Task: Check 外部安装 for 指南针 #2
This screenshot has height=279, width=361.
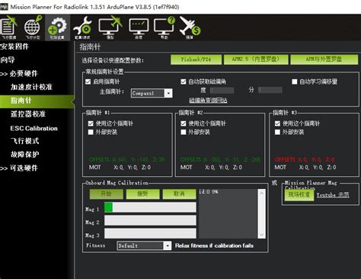Action: [x=184, y=132]
